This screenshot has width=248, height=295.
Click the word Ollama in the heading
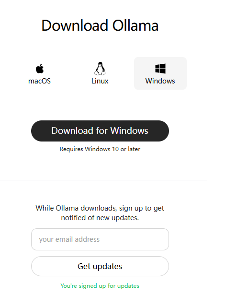pyautogui.click(x=135, y=25)
